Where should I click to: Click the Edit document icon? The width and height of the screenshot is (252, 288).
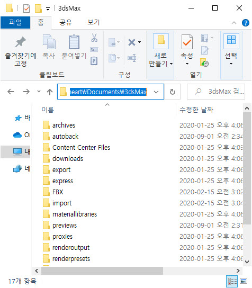(204, 50)
